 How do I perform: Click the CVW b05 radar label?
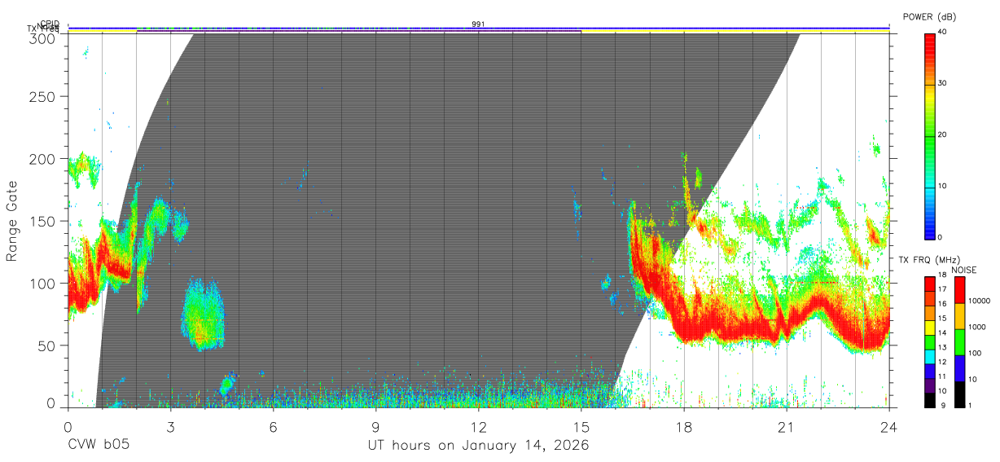pos(98,446)
